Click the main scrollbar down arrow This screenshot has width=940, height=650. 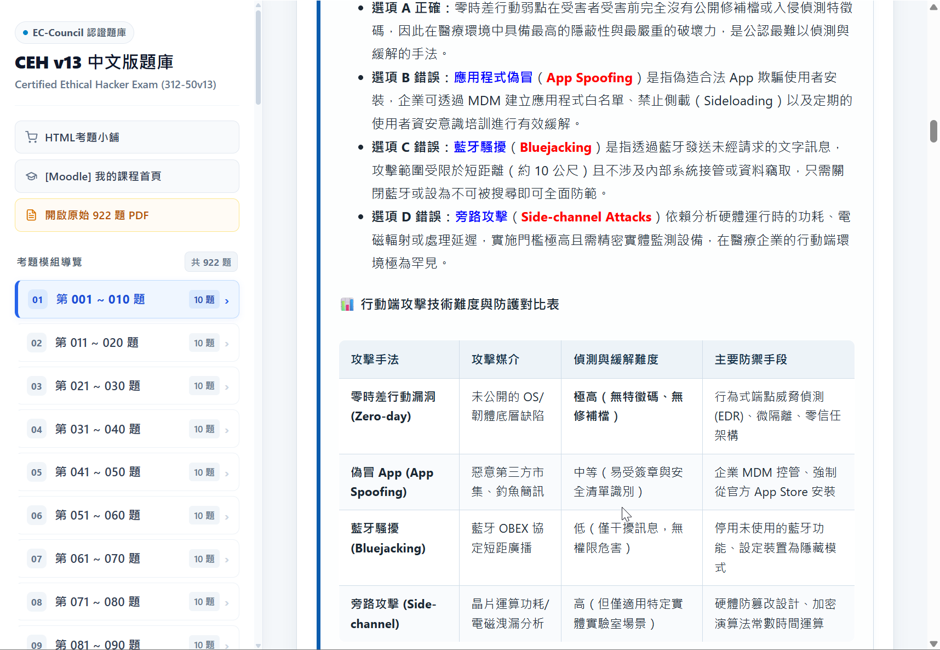(x=933, y=644)
